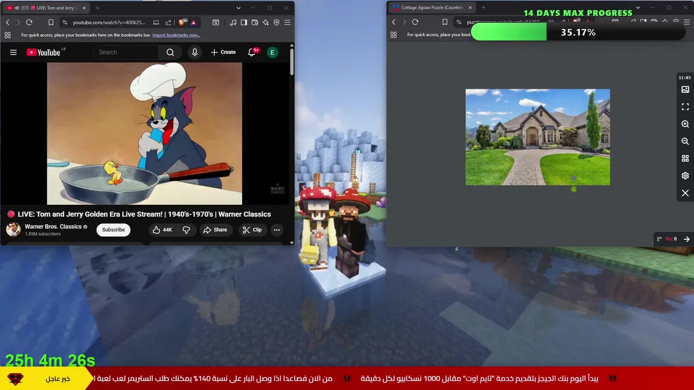694x390 pixels.
Task: Open the browser main menu in YouTube window
Action: click(287, 22)
